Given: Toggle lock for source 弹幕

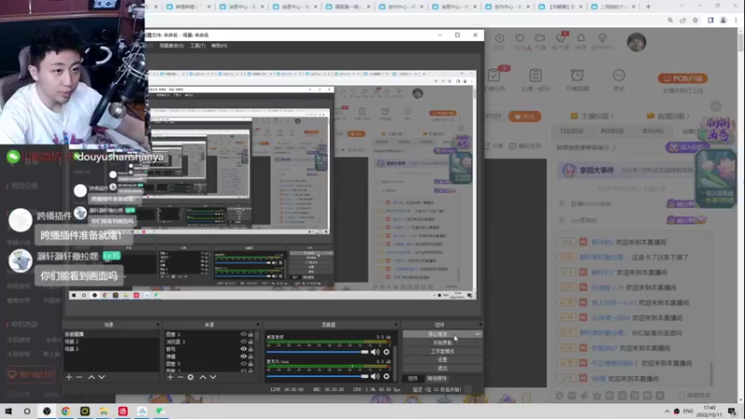Looking at the screenshot, I should click(x=251, y=357).
